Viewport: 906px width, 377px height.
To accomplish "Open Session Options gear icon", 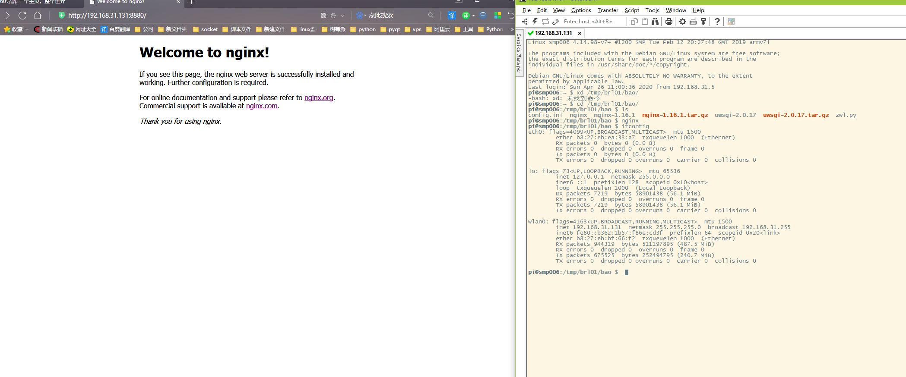I will click(683, 22).
